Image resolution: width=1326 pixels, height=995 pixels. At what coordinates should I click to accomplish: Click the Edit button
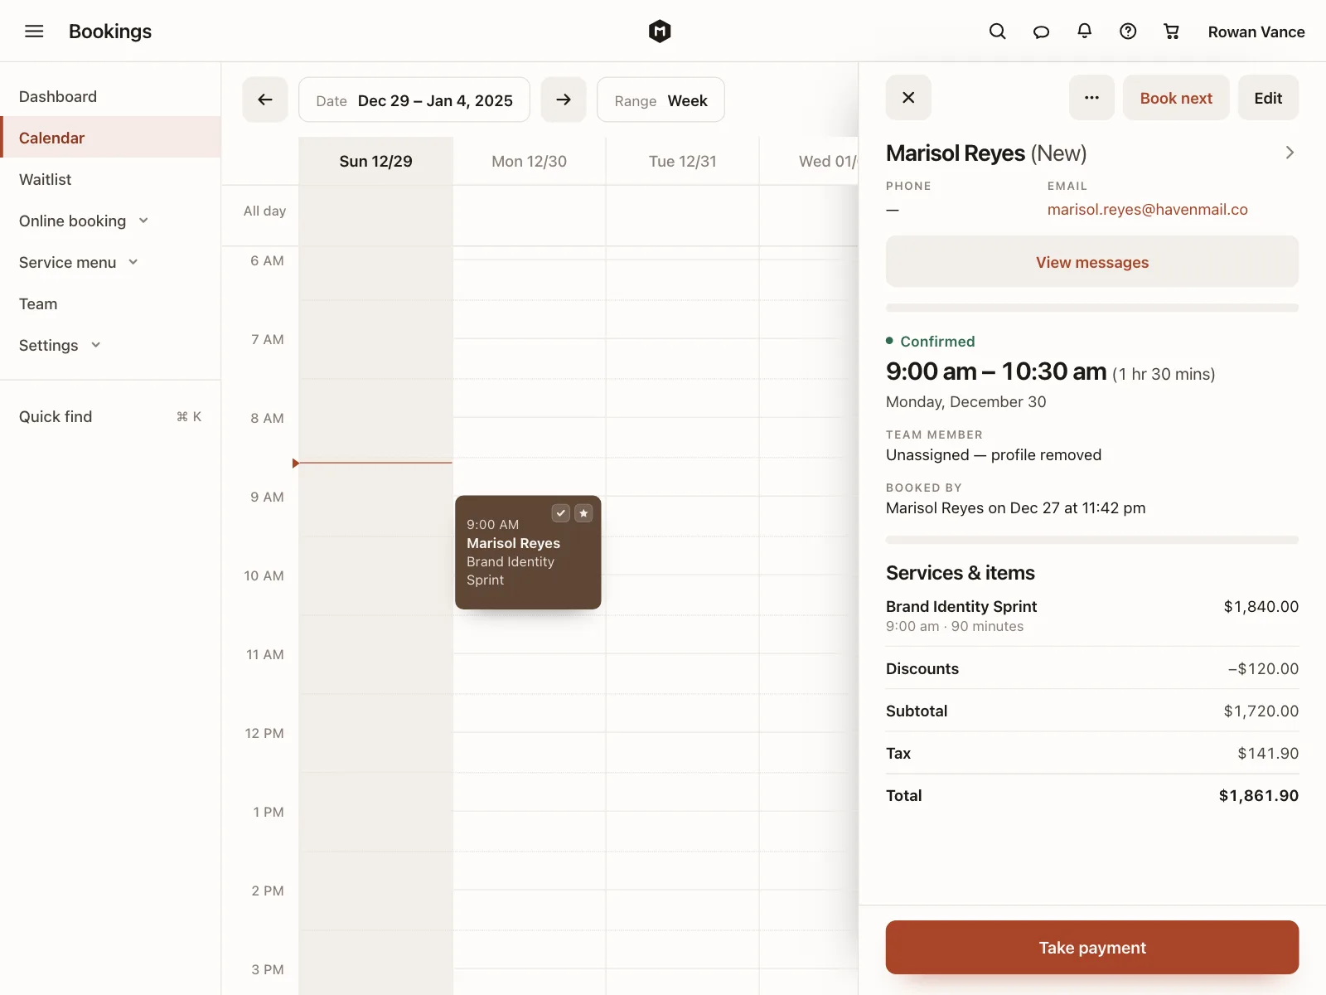[1268, 98]
